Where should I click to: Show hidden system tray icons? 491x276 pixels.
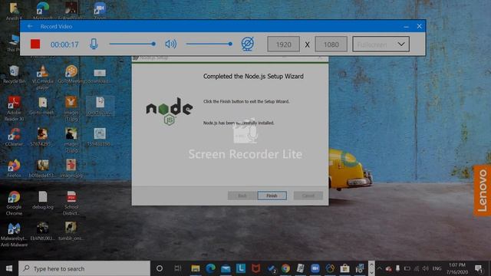click(x=379, y=268)
